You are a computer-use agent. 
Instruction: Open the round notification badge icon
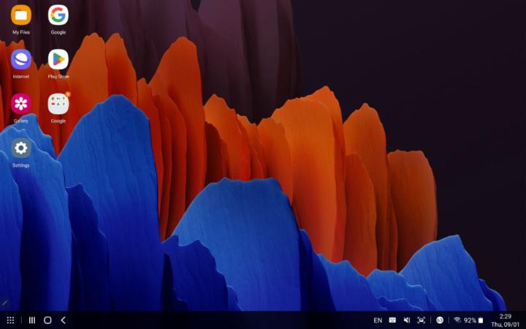point(440,320)
